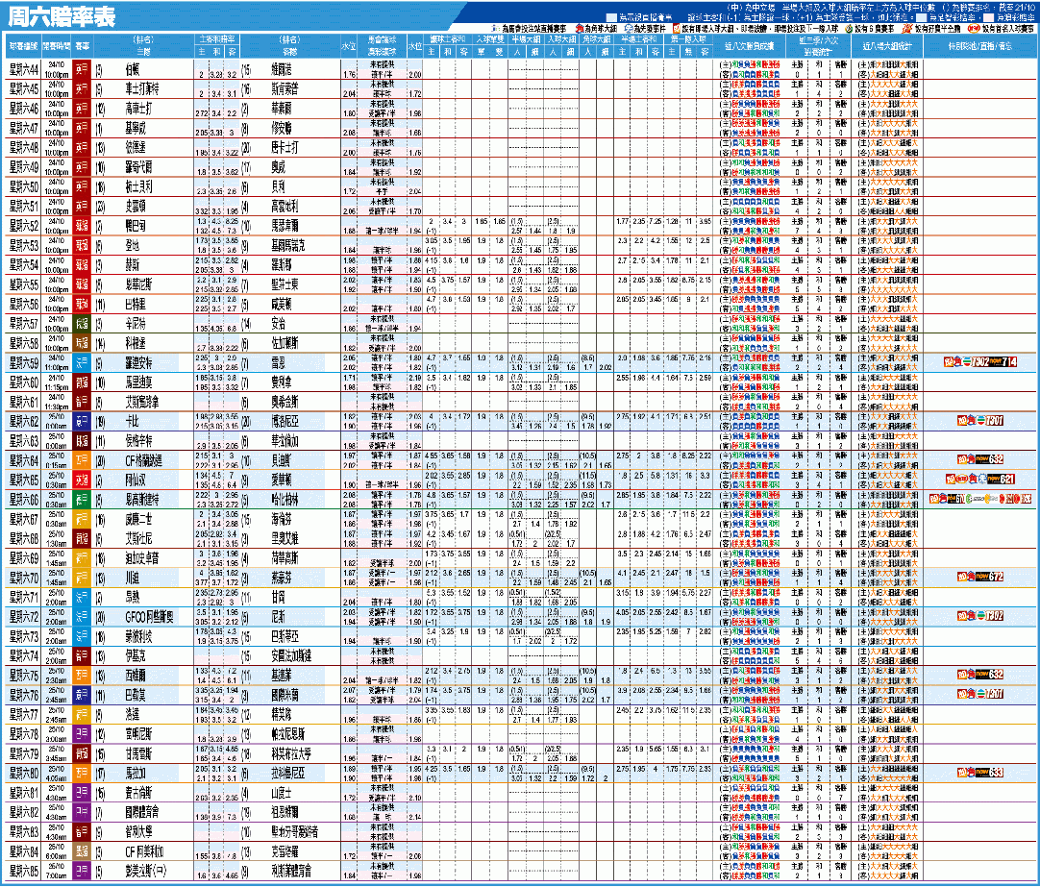Click the match number 星期六45

[x=24, y=88]
